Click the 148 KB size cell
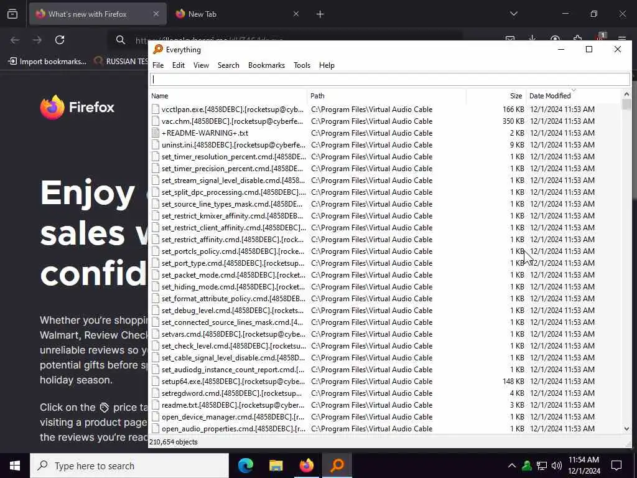Viewport: 637px width, 478px height. coord(513,382)
